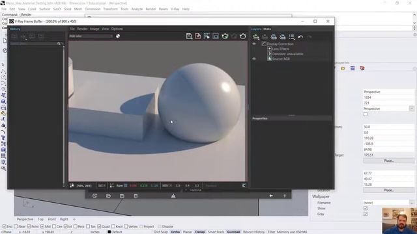Open the frame buffer Render menu

pyautogui.click(x=82, y=29)
